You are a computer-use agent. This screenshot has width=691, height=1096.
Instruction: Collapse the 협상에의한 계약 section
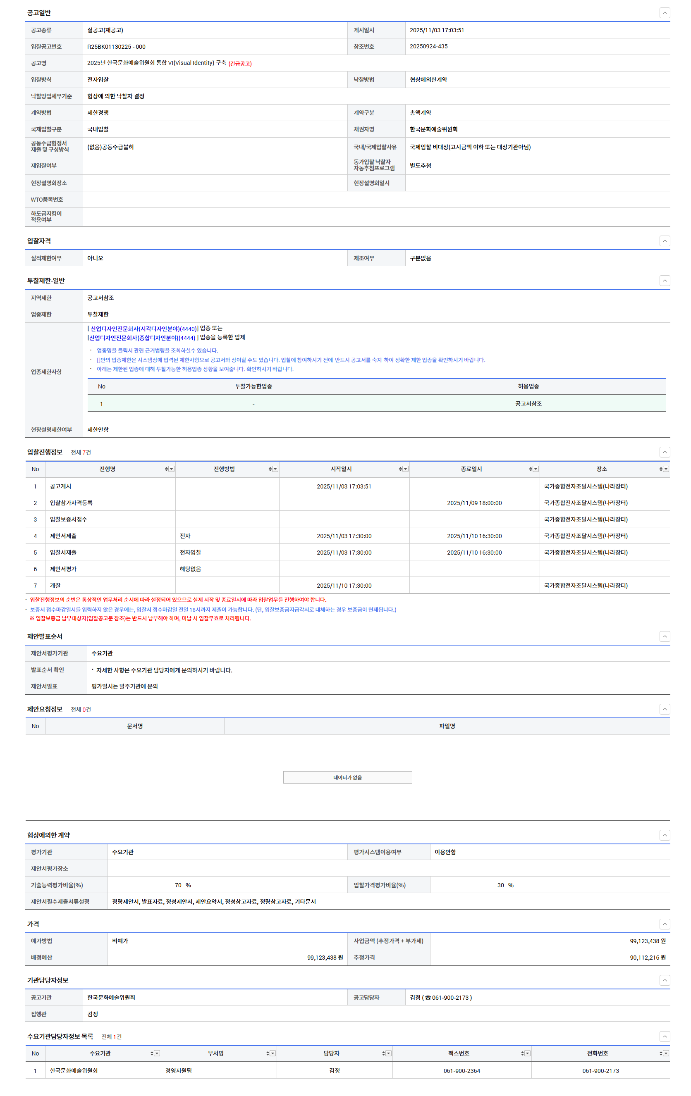click(664, 835)
